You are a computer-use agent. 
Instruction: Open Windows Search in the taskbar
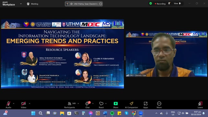point(40,113)
